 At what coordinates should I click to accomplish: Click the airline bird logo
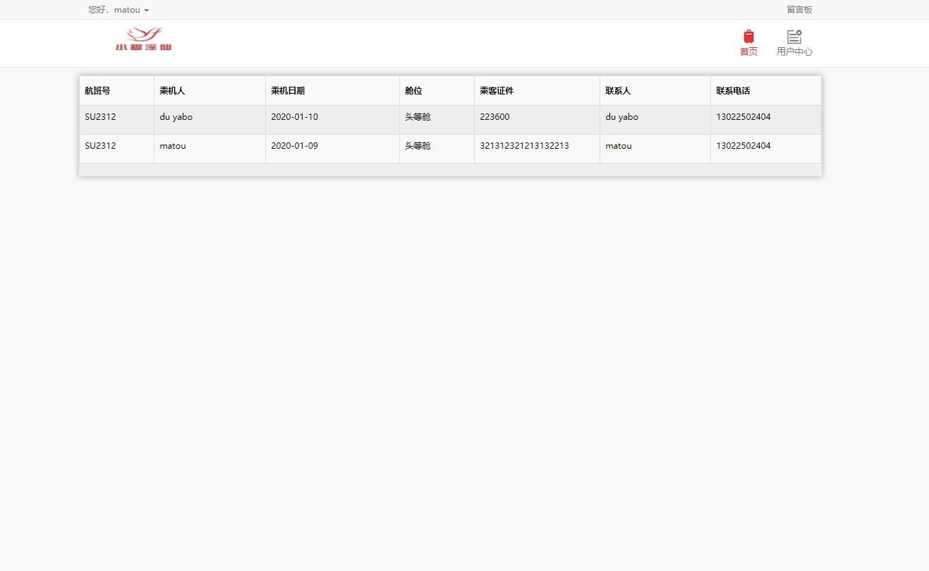coord(144,39)
